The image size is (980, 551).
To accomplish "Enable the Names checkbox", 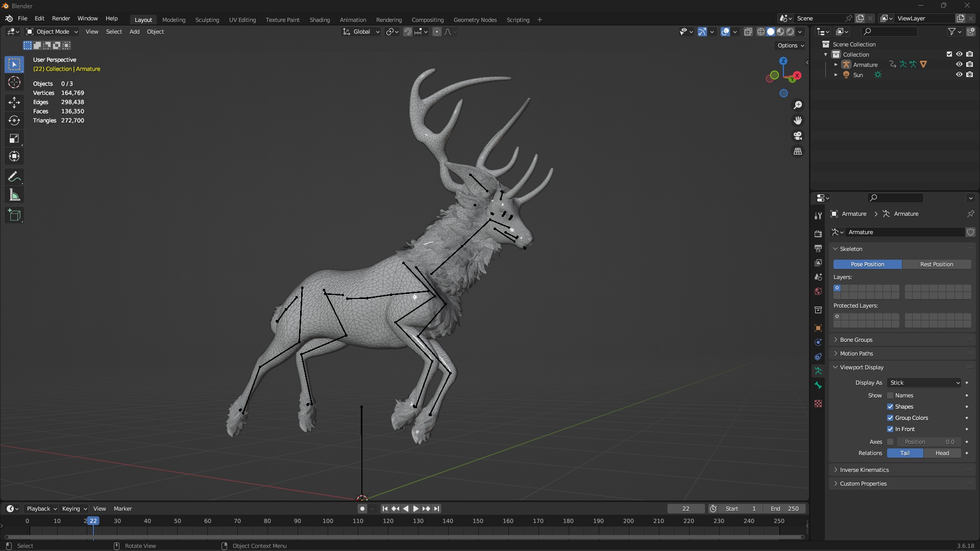I will click(x=890, y=395).
